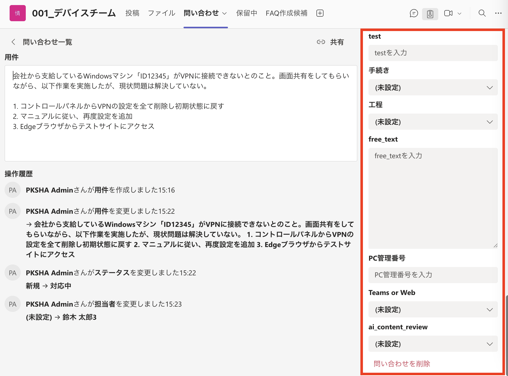Click into the 用件 text area
Viewport: 508px width, 376px height.
point(181,113)
